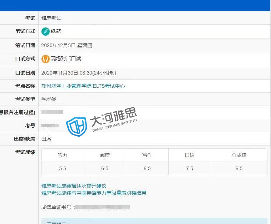Viewport: 271px width, 224px height.
Task: Click the 口试方式 row label
Action: click(x=25, y=58)
